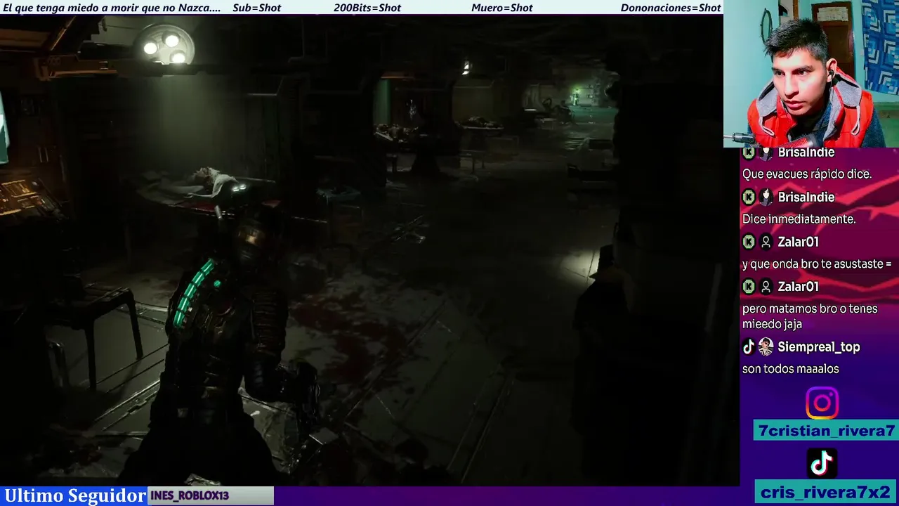Open the cris_rivera7x2 TikTok handle

[x=827, y=491]
